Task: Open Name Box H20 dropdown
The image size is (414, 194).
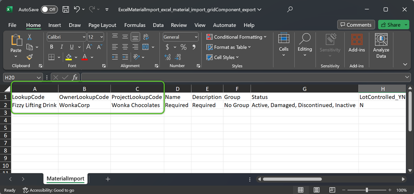Action: coord(39,78)
